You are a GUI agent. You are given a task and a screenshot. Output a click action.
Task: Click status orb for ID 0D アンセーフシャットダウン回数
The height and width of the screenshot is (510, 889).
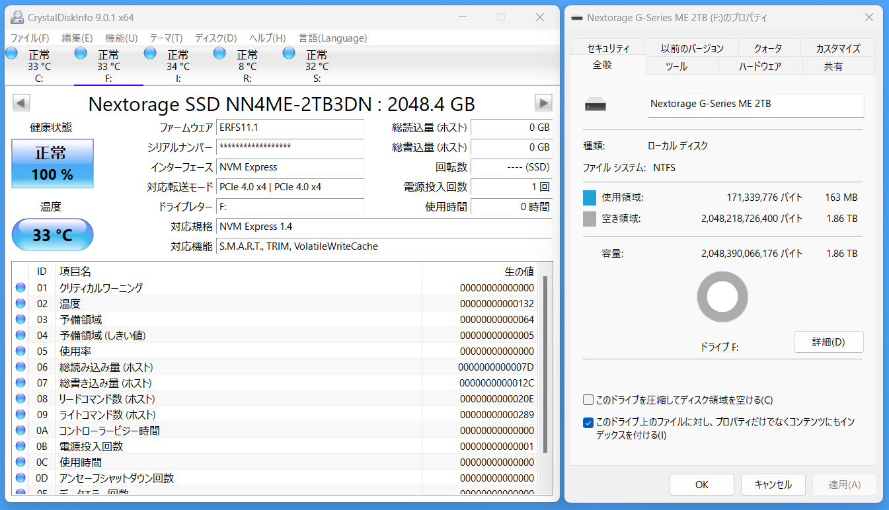20,478
